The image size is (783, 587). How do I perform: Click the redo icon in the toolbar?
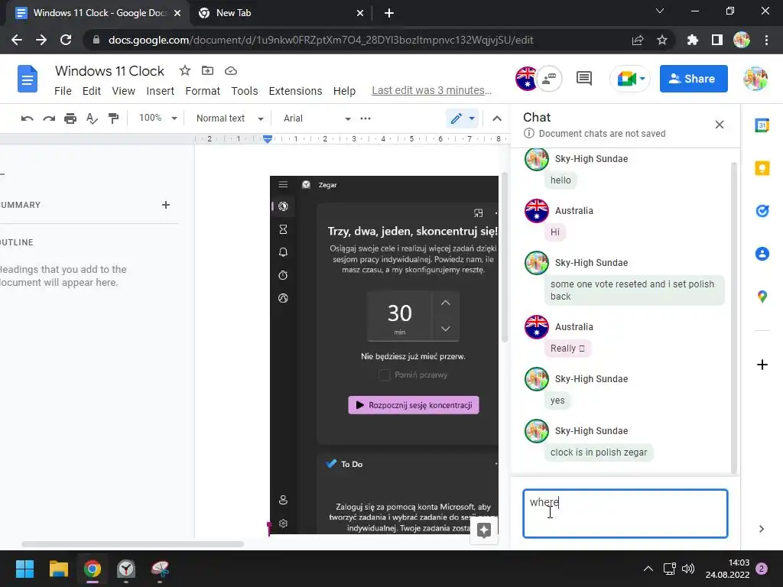(x=49, y=118)
